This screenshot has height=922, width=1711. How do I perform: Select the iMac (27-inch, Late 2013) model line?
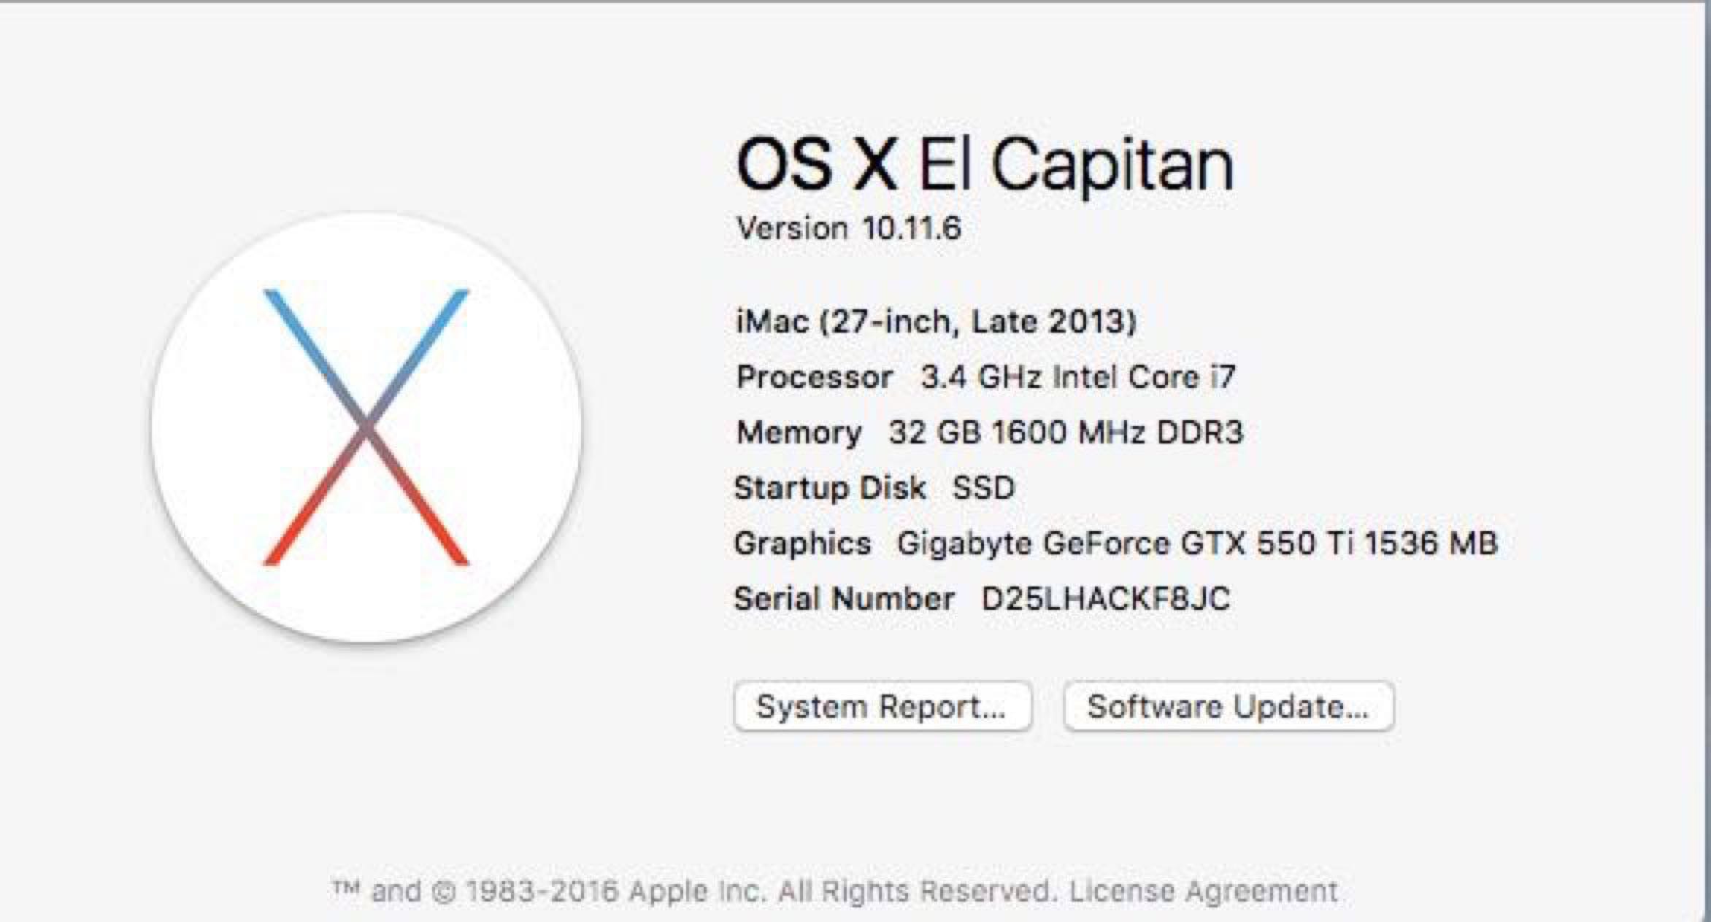tap(937, 322)
